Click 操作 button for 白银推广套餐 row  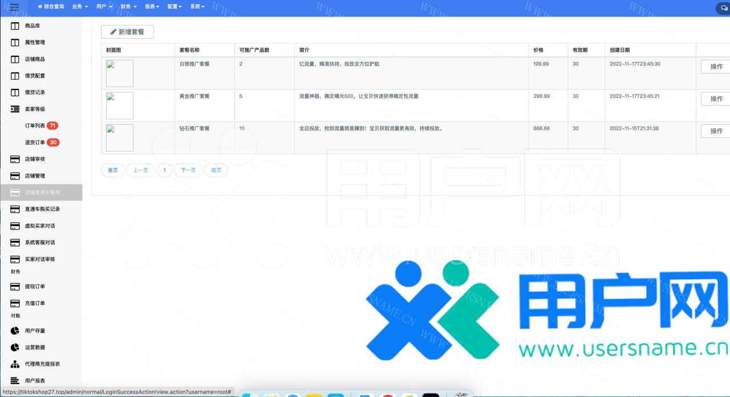[716, 67]
